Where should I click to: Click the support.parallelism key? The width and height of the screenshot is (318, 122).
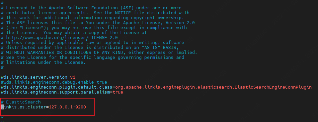point(55,92)
